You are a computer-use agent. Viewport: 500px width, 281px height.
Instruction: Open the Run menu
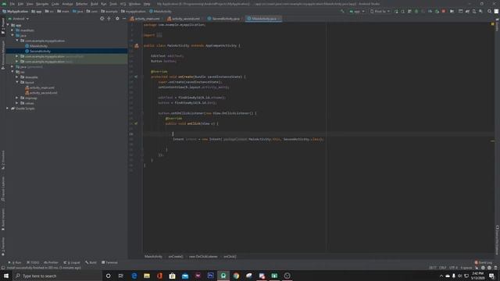[x=104, y=4]
